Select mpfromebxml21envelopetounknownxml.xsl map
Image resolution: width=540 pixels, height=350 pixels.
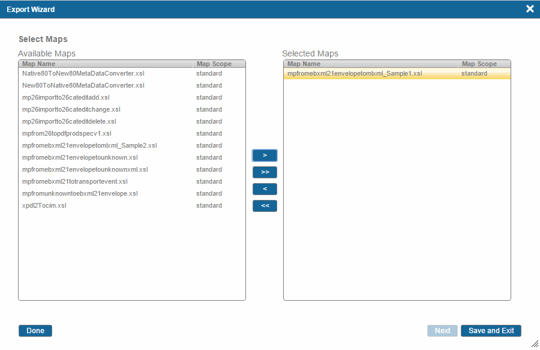click(132, 169)
